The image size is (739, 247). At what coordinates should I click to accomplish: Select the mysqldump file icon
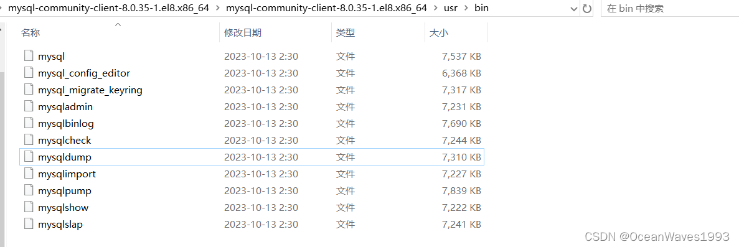tap(29, 157)
